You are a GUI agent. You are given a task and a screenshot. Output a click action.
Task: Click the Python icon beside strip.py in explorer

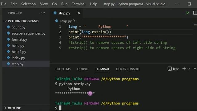point(8,64)
